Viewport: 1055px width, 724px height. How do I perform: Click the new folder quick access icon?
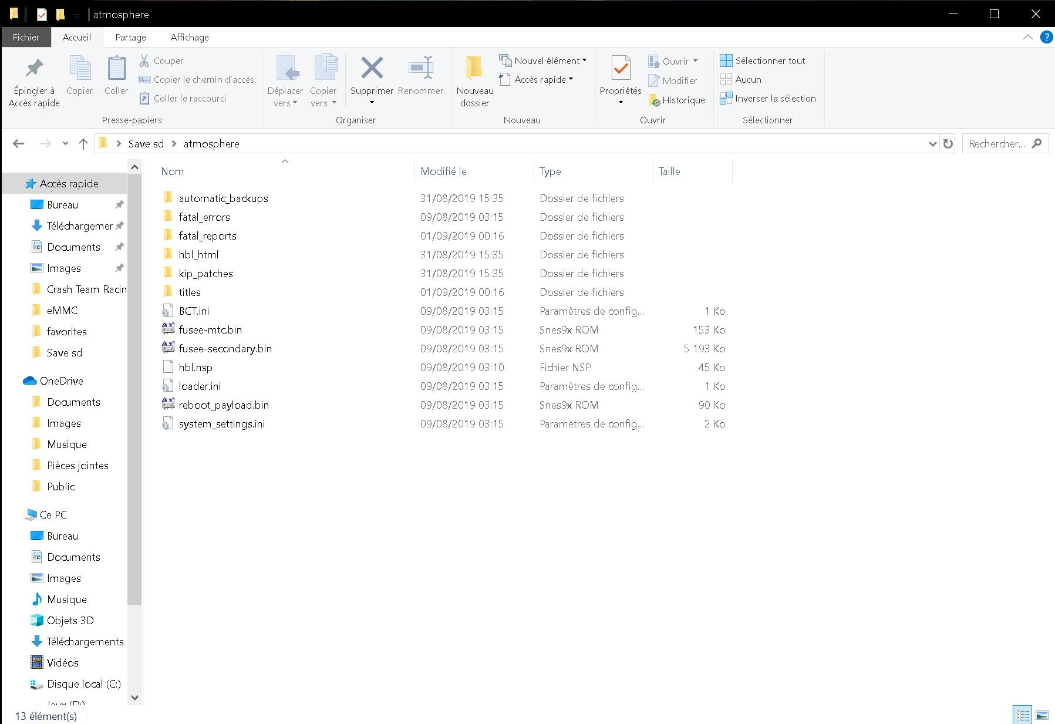pyautogui.click(x=60, y=14)
